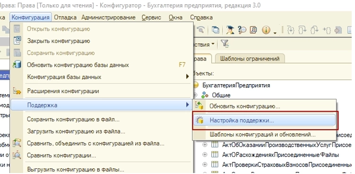This screenshot has height=174, width=355.
Task: Select Сравнить, объединить с конфигурацией из файла...
Action: click(x=102, y=143)
